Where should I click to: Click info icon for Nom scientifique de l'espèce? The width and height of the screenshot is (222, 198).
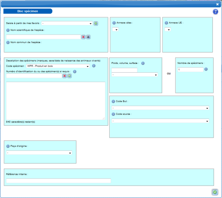(x=8, y=30)
